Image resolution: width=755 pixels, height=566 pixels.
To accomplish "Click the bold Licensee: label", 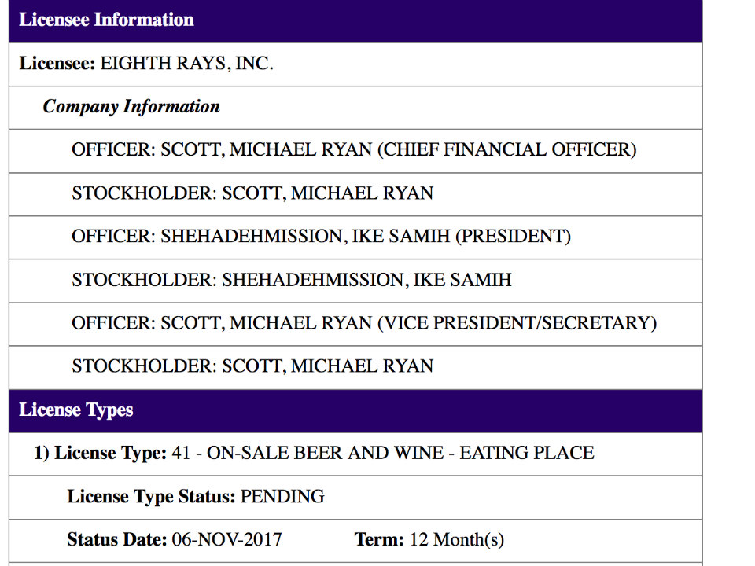I will point(57,64).
